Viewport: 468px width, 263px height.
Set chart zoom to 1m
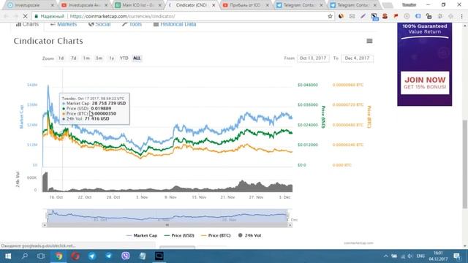(86, 58)
